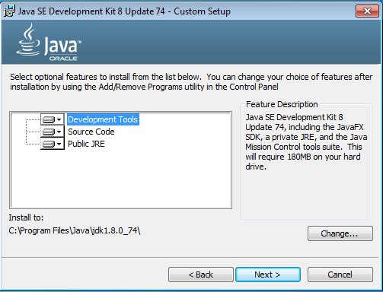Open Source Code feature dropdown arrow
Viewport: 383px width, 292px height.
(x=59, y=132)
